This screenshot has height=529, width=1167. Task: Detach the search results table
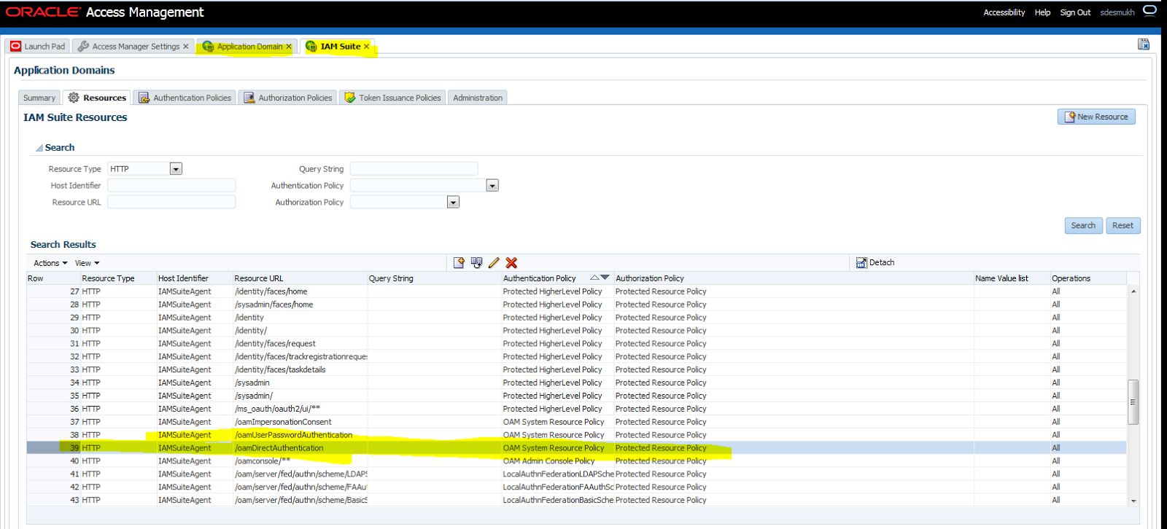click(x=875, y=263)
